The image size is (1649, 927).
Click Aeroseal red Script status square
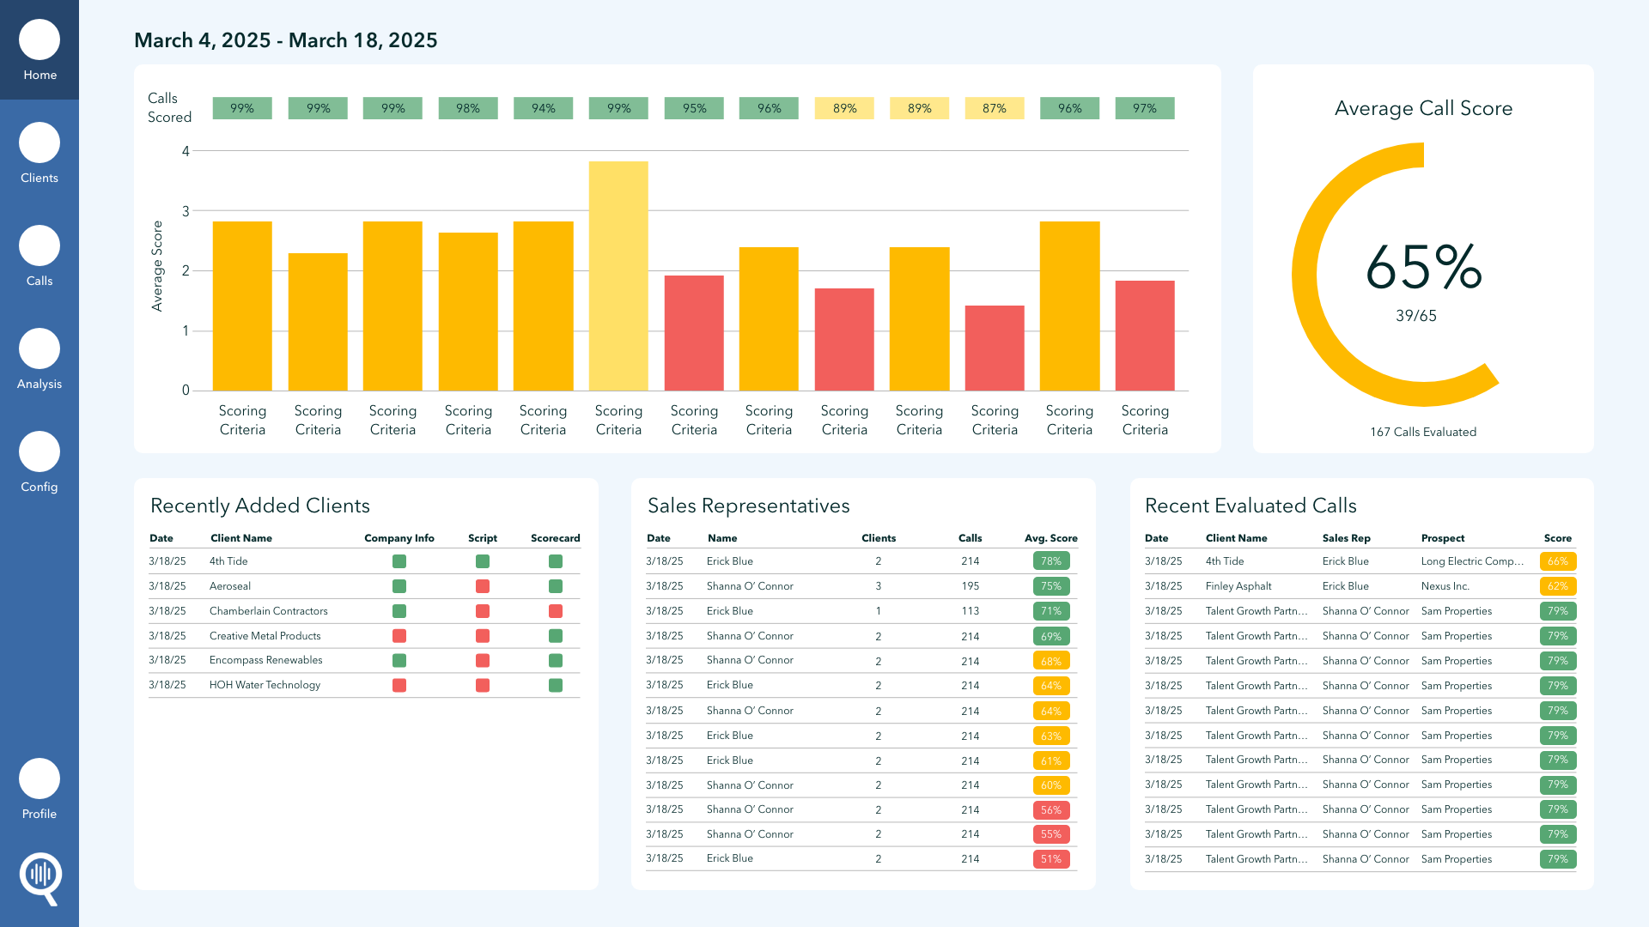(483, 586)
